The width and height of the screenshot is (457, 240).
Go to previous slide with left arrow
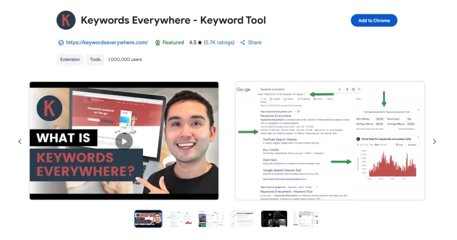coord(20,142)
